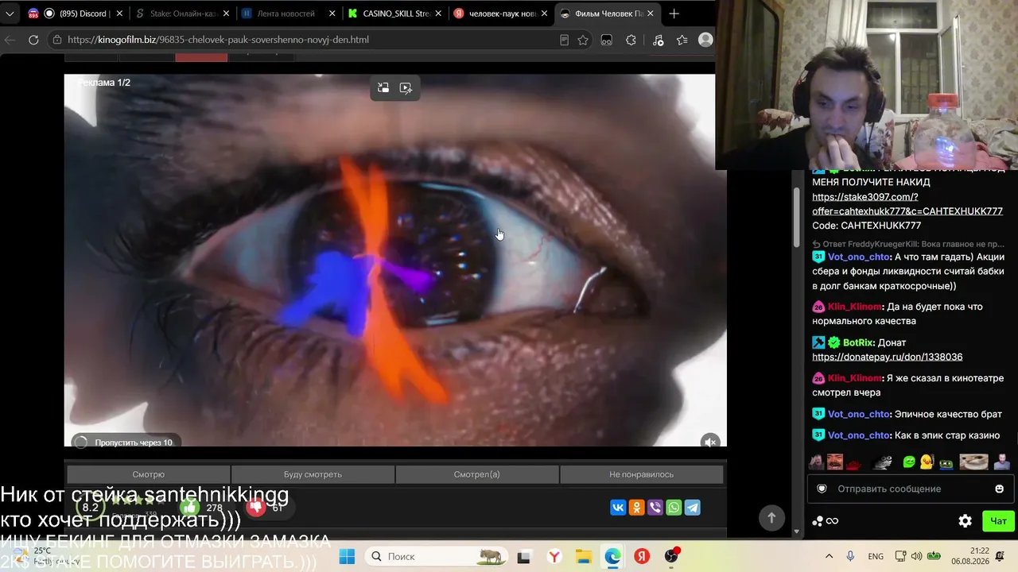The height and width of the screenshot is (572, 1018).
Task: Dislike the film with thumbs down
Action: (x=255, y=507)
